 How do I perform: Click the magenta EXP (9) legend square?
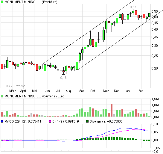[x=50, y=121]
